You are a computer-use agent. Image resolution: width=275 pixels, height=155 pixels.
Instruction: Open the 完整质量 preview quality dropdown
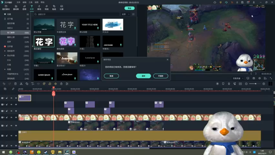(238, 79)
